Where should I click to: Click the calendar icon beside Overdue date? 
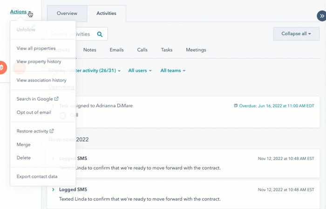236,105
